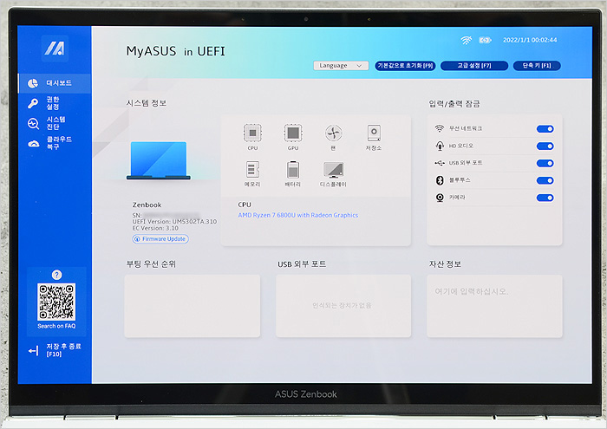
Task: Click the USB symbol icon in I/O lock
Action: [x=440, y=163]
